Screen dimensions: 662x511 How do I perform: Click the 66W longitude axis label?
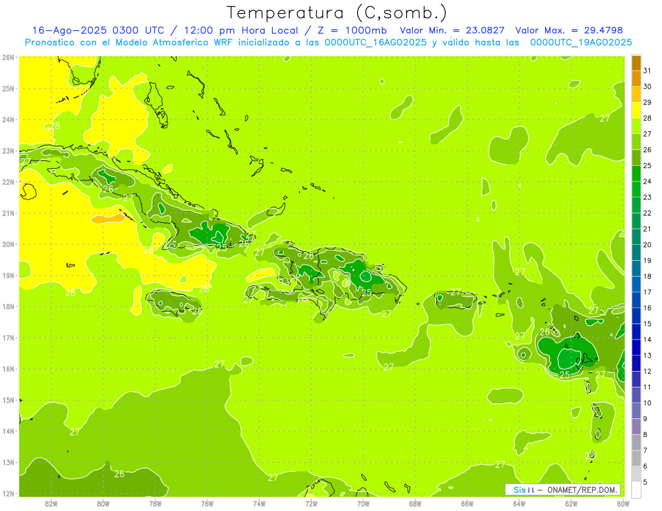point(467,503)
